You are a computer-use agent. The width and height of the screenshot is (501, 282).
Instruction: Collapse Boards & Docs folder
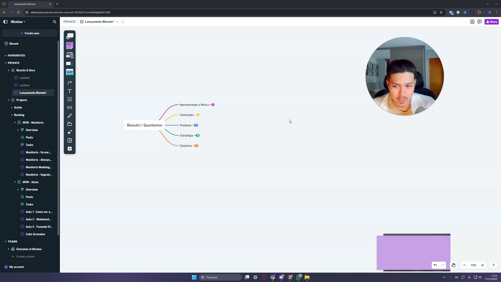9,70
